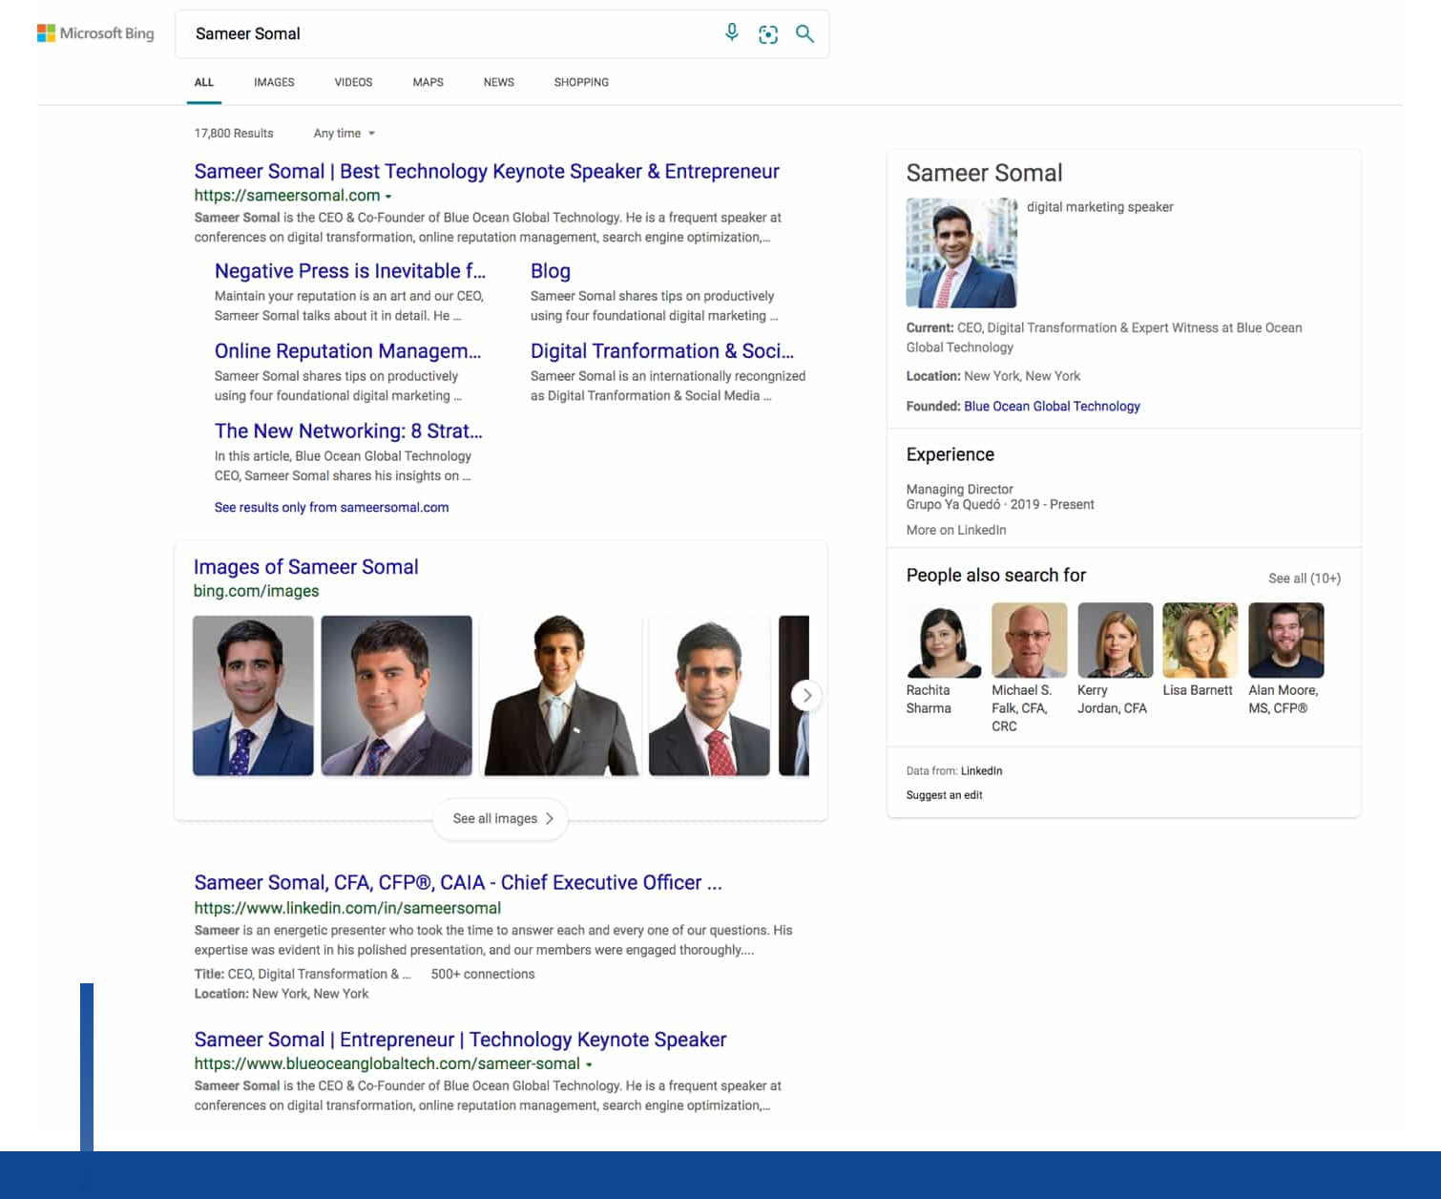Click Sameer Somal's knowledge panel portrait
Screen dimensions: 1441x1199
point(961,253)
